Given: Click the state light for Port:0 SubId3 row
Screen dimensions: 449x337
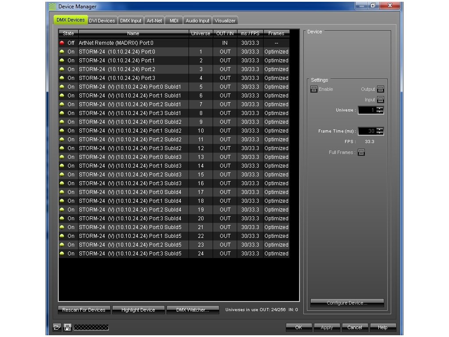Looking at the screenshot, I should point(62,157).
